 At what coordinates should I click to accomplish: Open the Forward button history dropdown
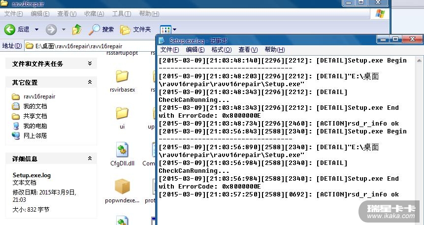pos(64,30)
